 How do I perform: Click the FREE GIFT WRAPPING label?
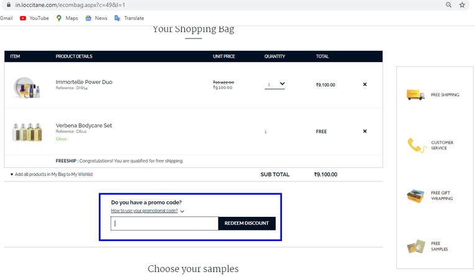point(441,196)
